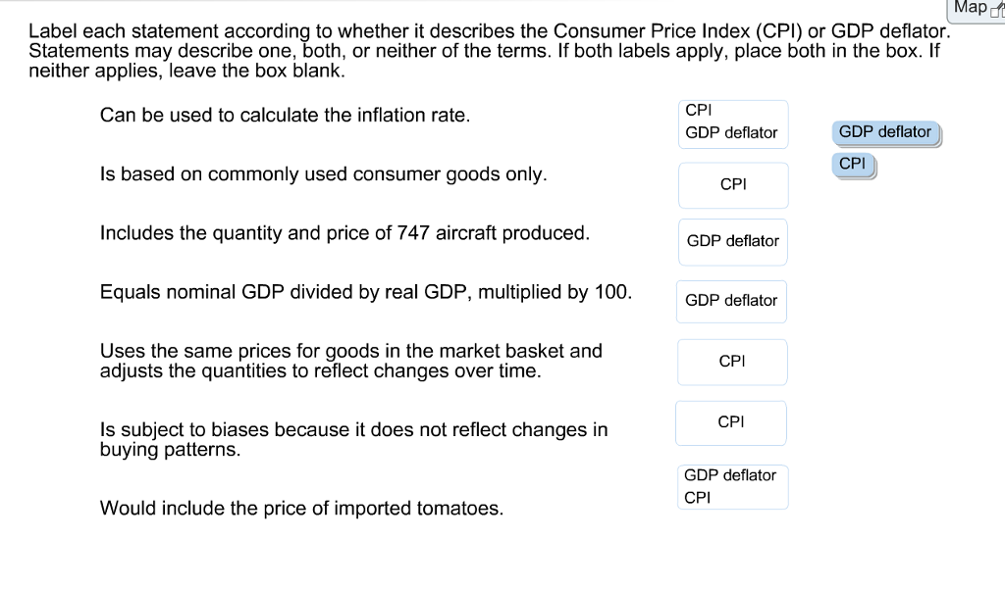Click the CPI label in the imported tomatoes box

(697, 497)
